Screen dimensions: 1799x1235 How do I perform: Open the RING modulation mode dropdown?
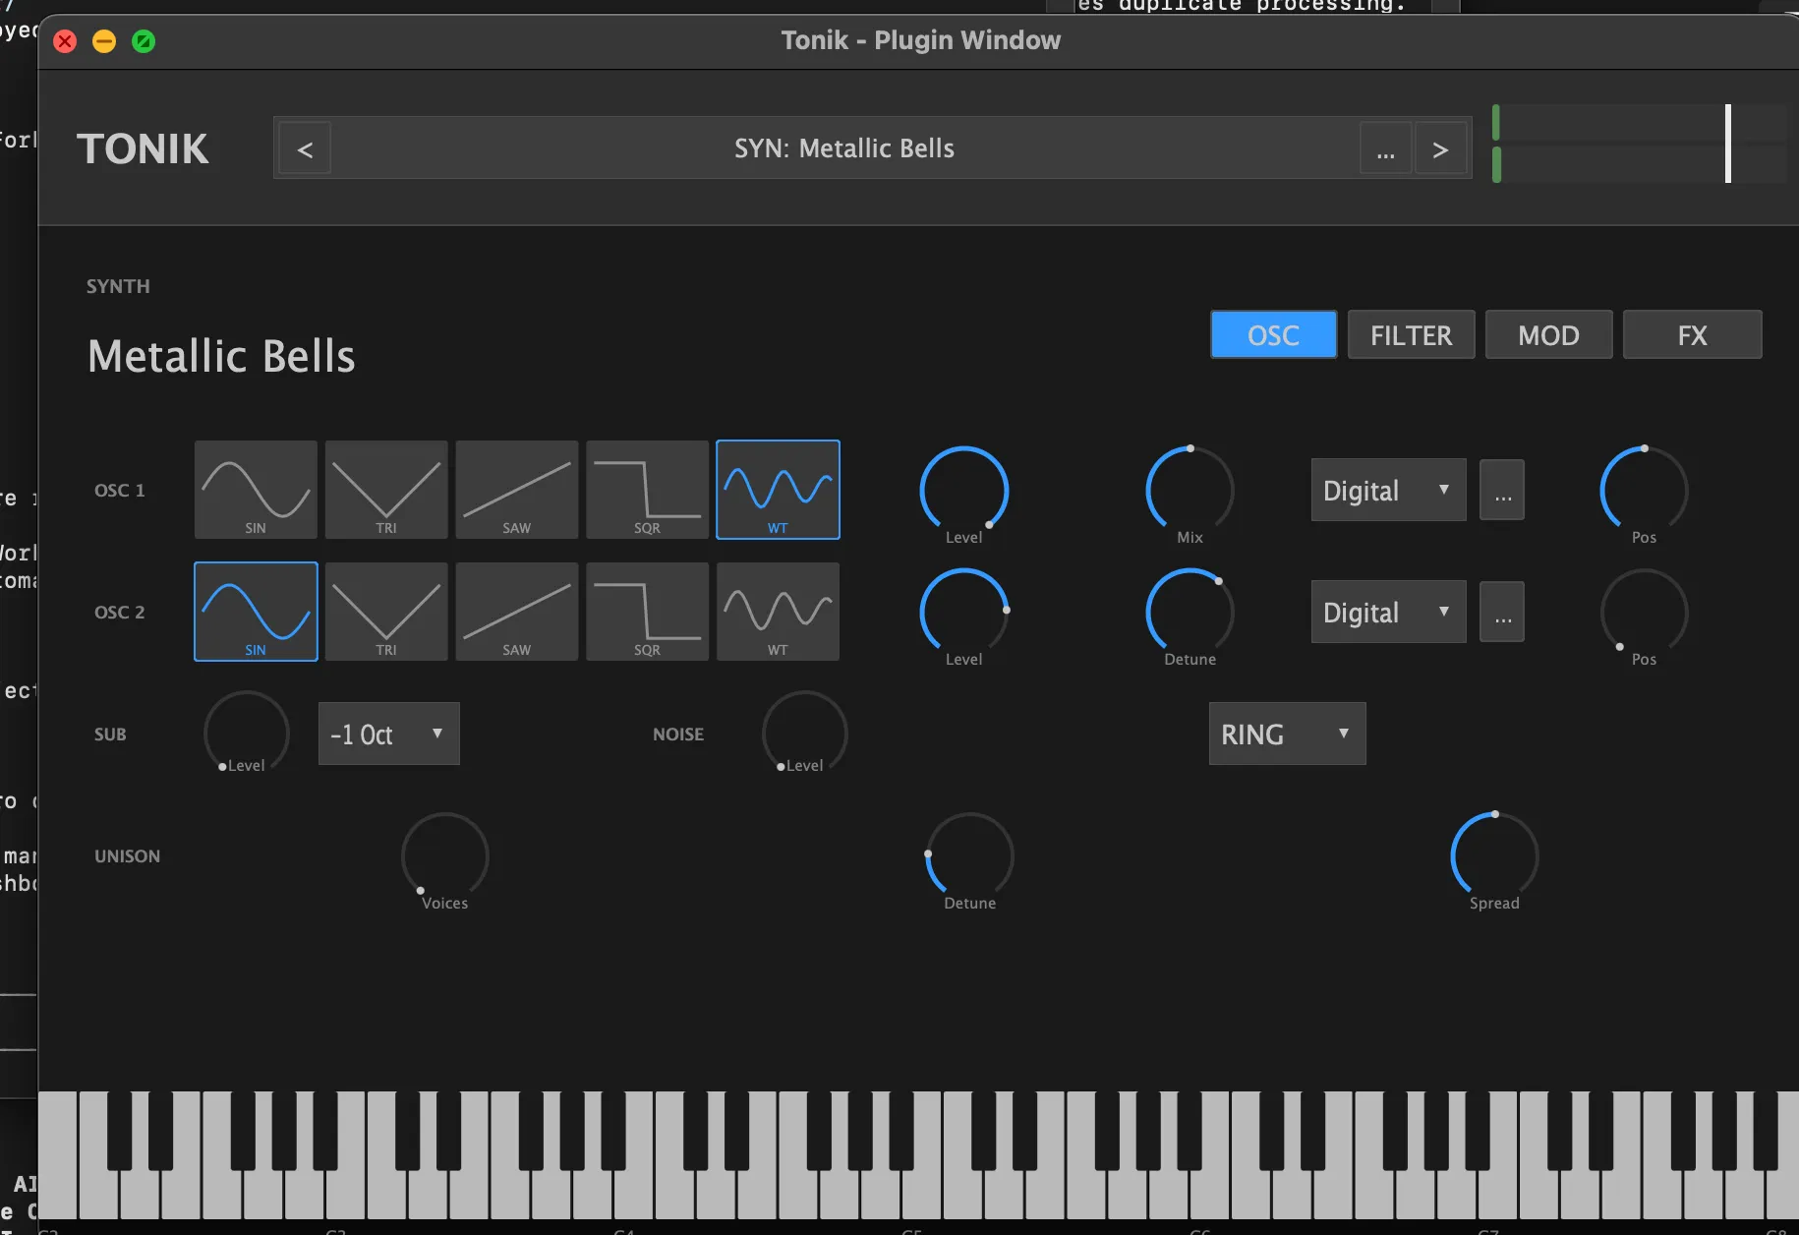click(x=1287, y=734)
